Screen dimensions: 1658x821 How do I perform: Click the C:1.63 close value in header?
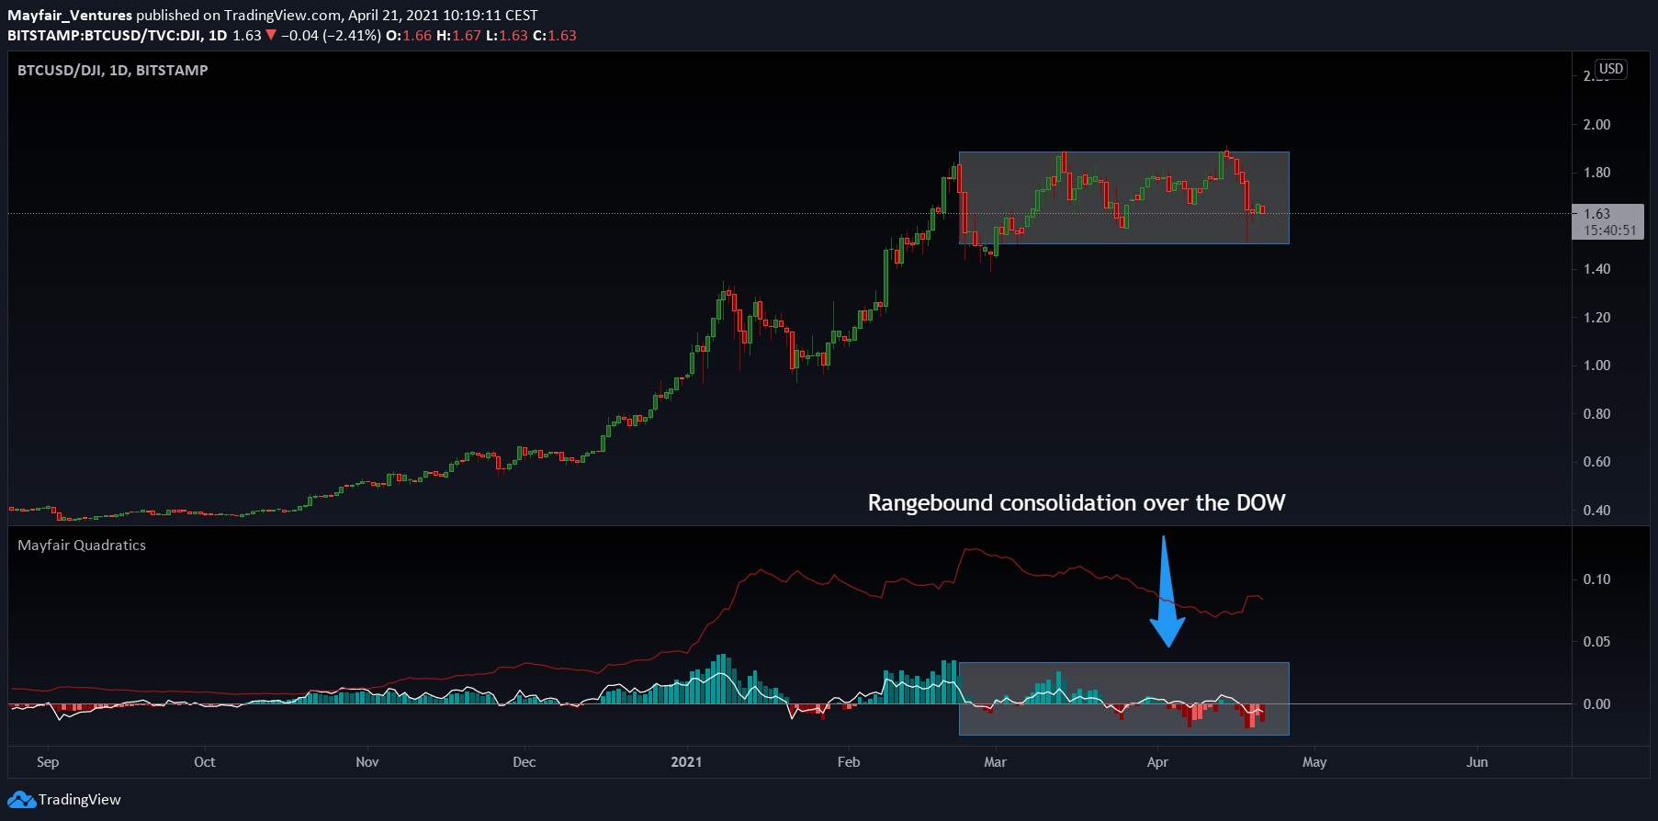pyautogui.click(x=555, y=35)
